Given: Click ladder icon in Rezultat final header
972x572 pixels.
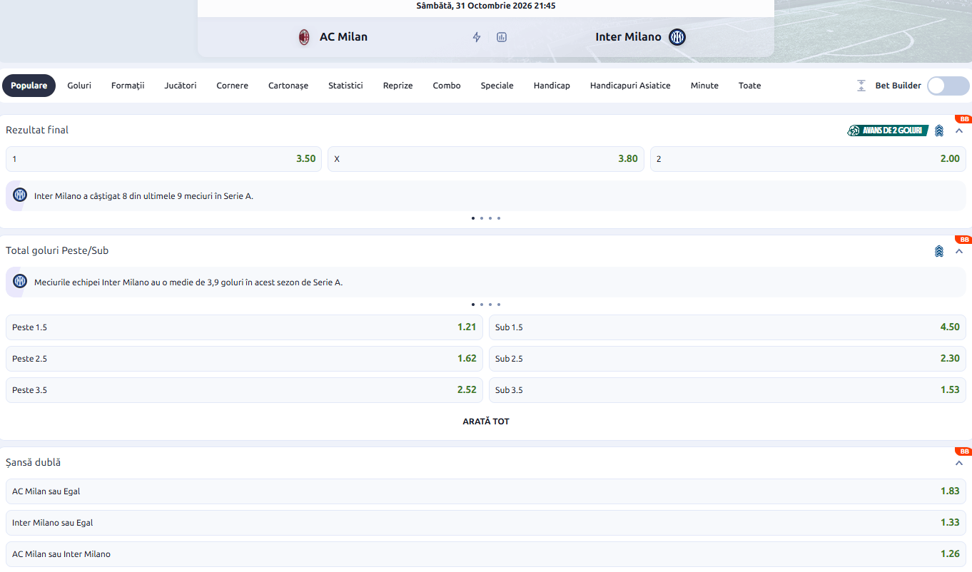Looking at the screenshot, I should point(939,131).
